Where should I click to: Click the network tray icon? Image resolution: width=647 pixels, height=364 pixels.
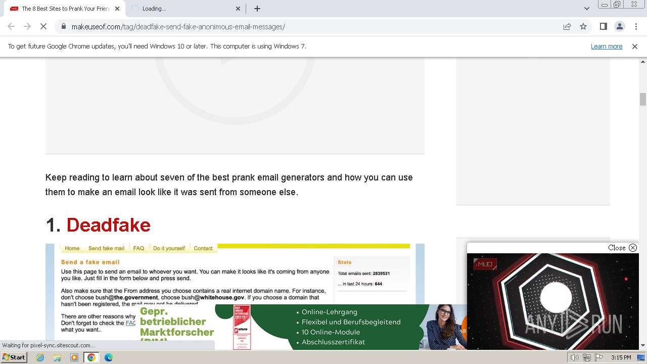[x=586, y=357]
